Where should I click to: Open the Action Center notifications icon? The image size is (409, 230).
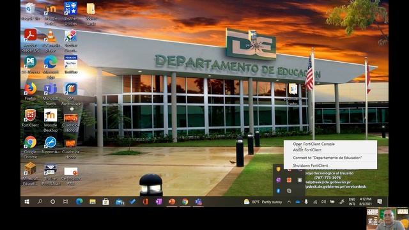coord(380,202)
